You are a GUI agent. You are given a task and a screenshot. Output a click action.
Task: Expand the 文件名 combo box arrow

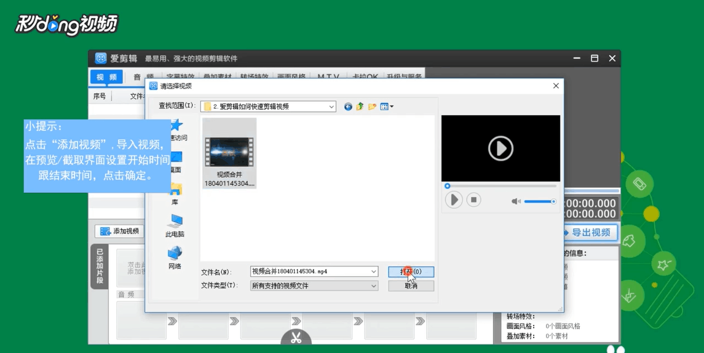coord(374,271)
